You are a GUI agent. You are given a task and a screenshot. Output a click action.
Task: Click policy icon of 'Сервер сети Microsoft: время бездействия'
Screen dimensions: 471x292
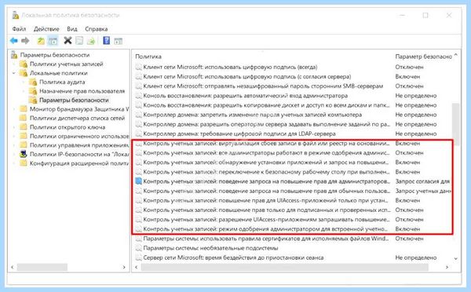pos(138,257)
